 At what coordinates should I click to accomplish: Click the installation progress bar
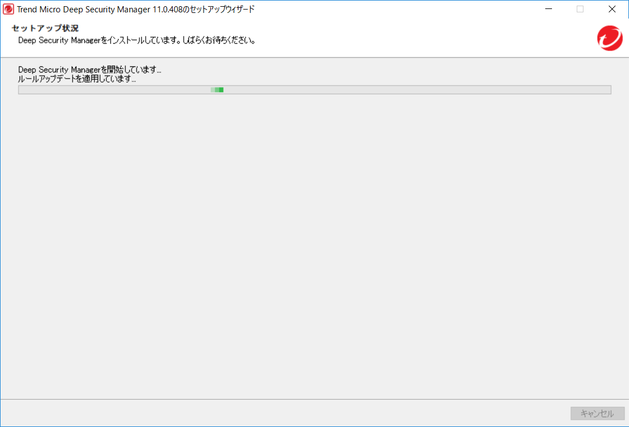tap(315, 90)
